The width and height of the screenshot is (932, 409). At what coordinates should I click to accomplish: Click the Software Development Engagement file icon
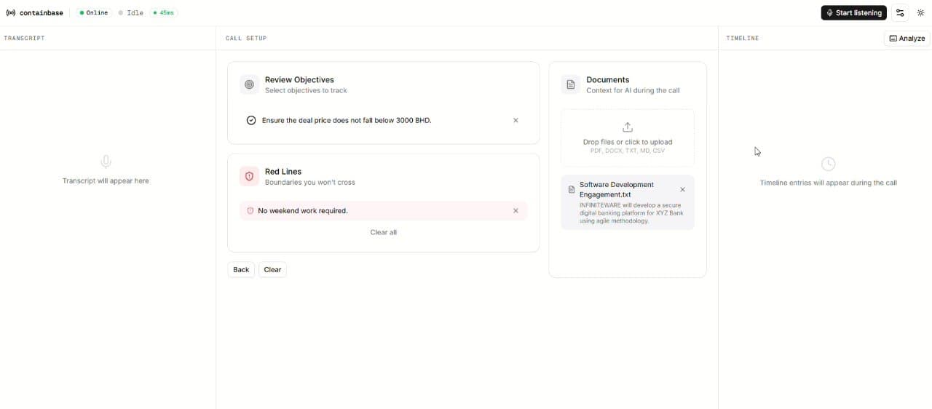coord(572,189)
